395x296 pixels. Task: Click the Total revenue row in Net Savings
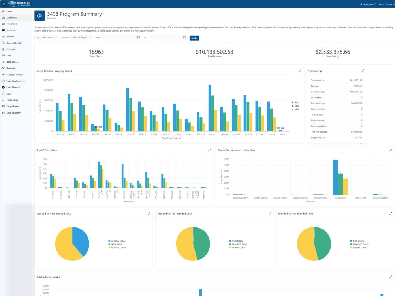coord(337,80)
